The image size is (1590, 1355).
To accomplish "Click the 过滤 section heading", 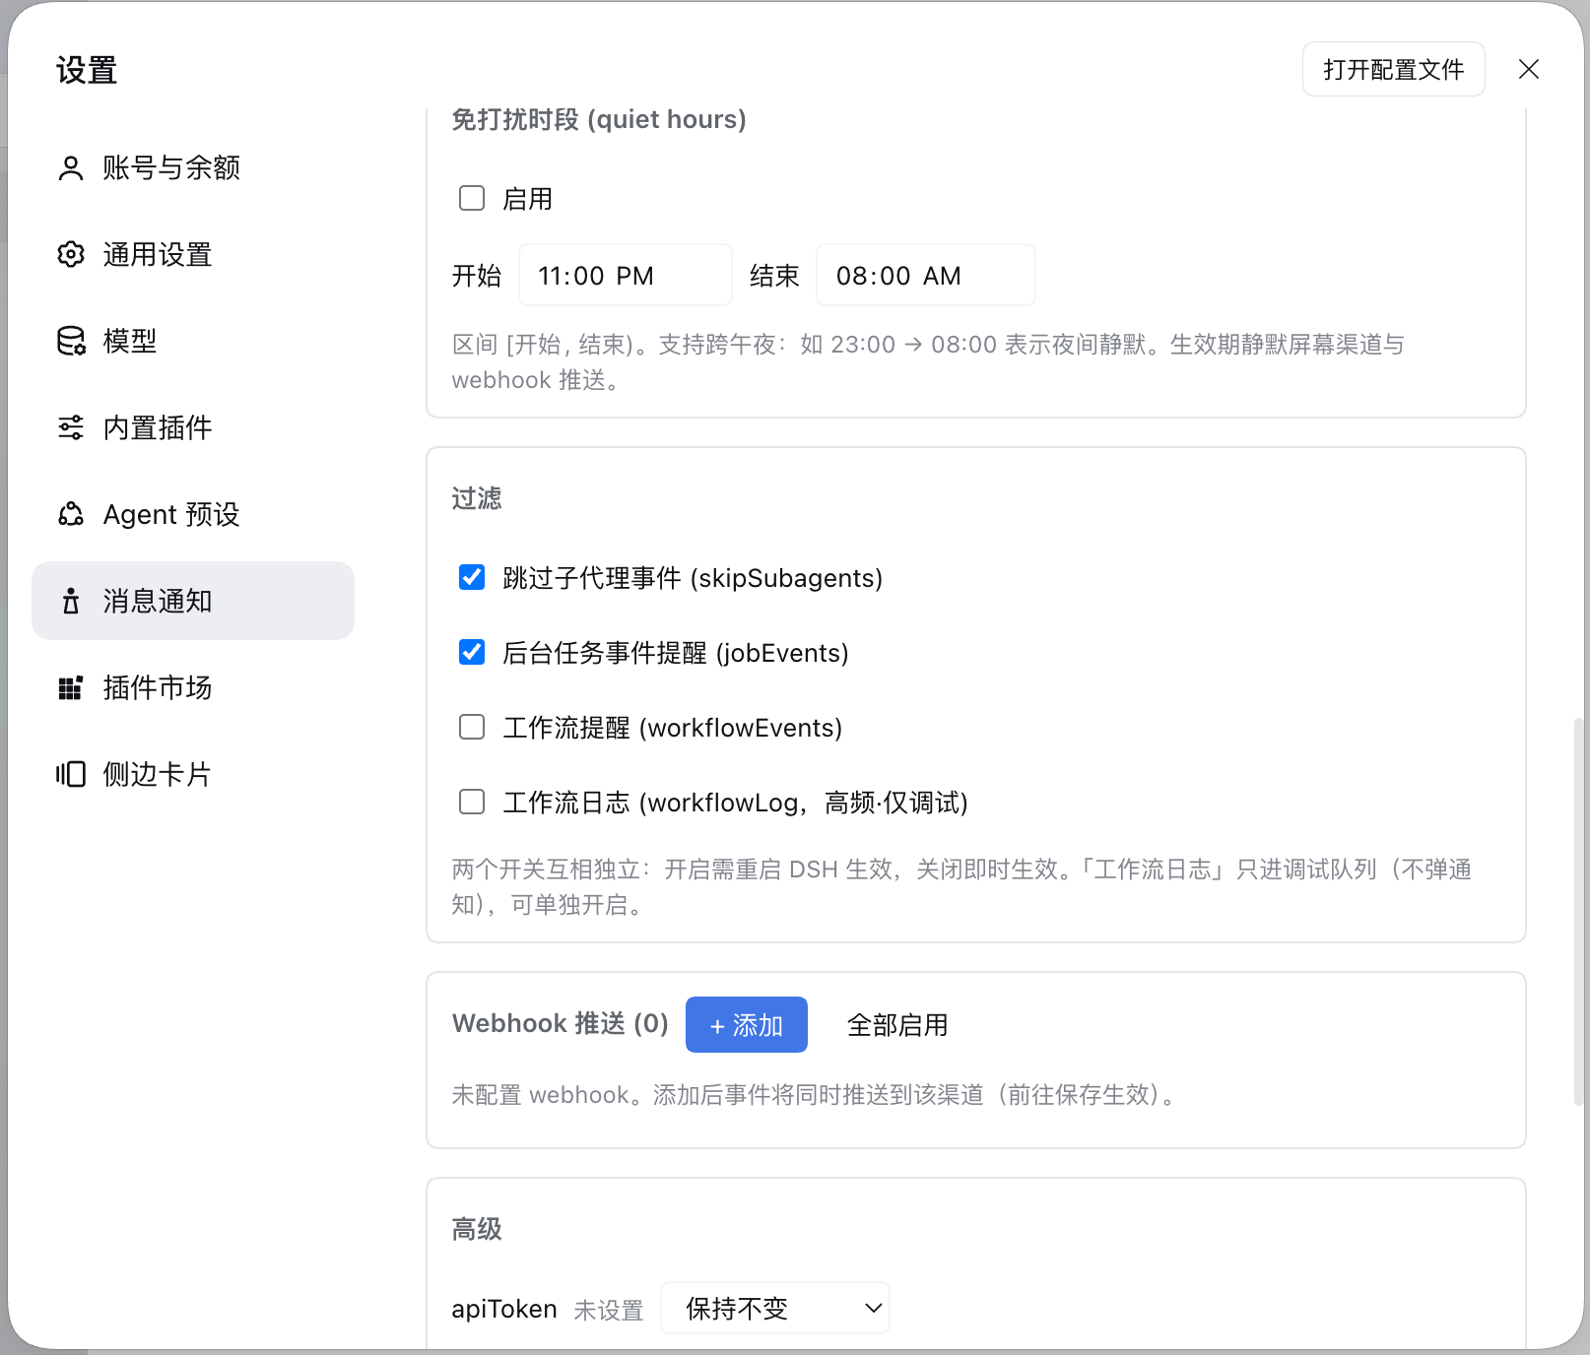I will [477, 499].
